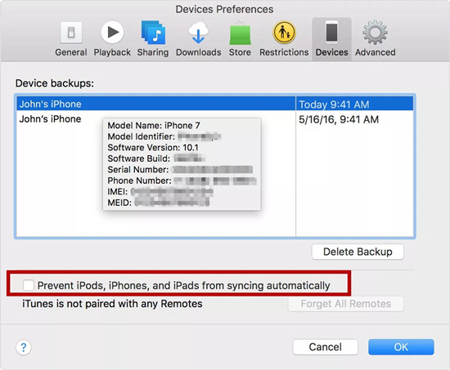This screenshot has width=450, height=370.
Task: Click the Phone Number line in tooltip
Action: point(182,181)
